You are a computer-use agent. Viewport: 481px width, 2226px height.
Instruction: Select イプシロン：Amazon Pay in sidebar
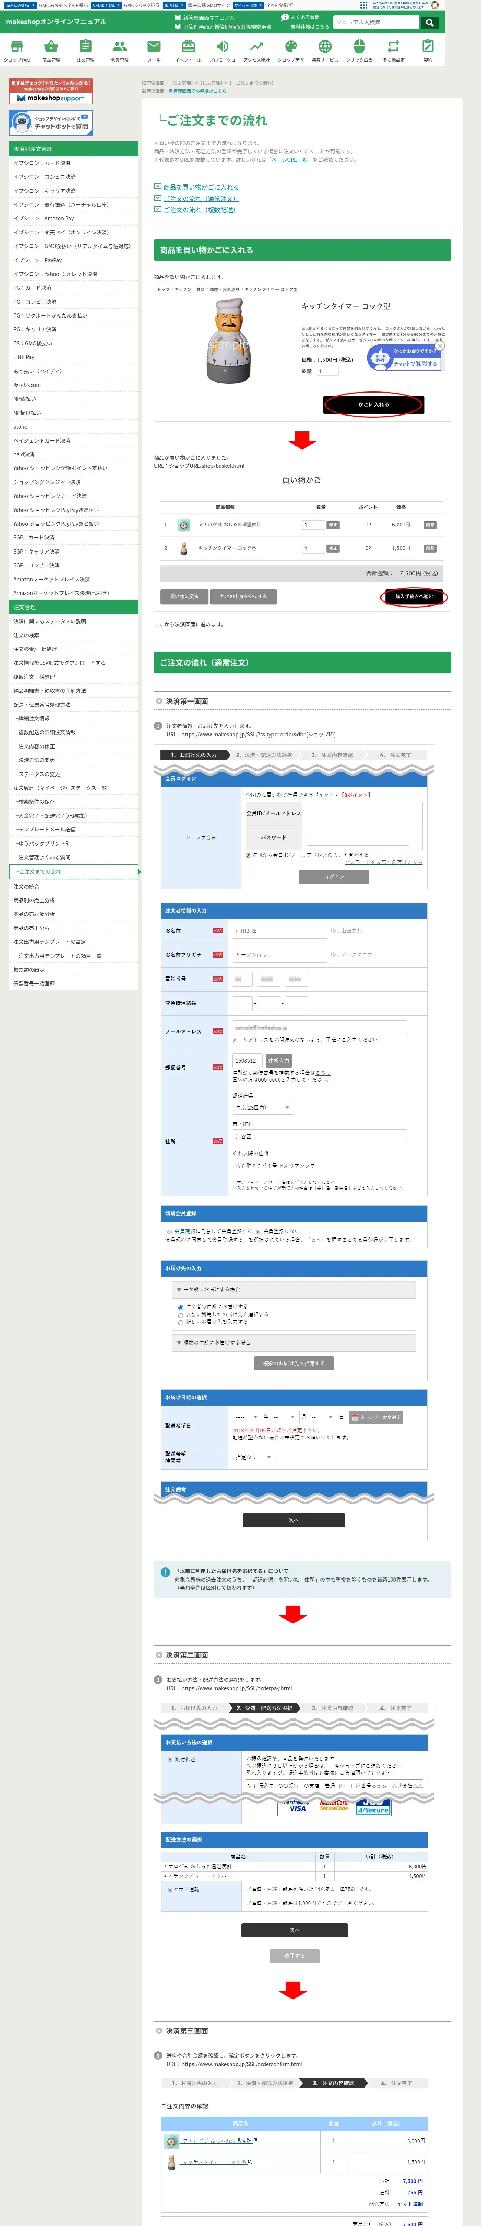pos(73,219)
